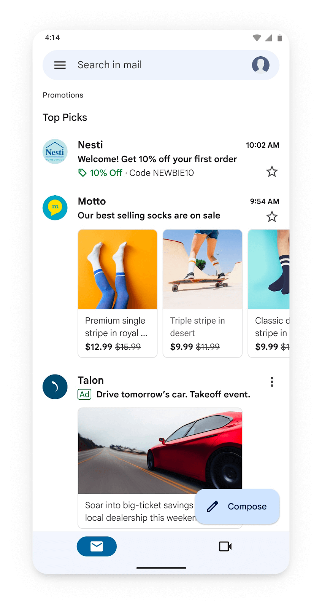Open Google Meet via the video camera icon
The image size is (322, 609).
225,546
